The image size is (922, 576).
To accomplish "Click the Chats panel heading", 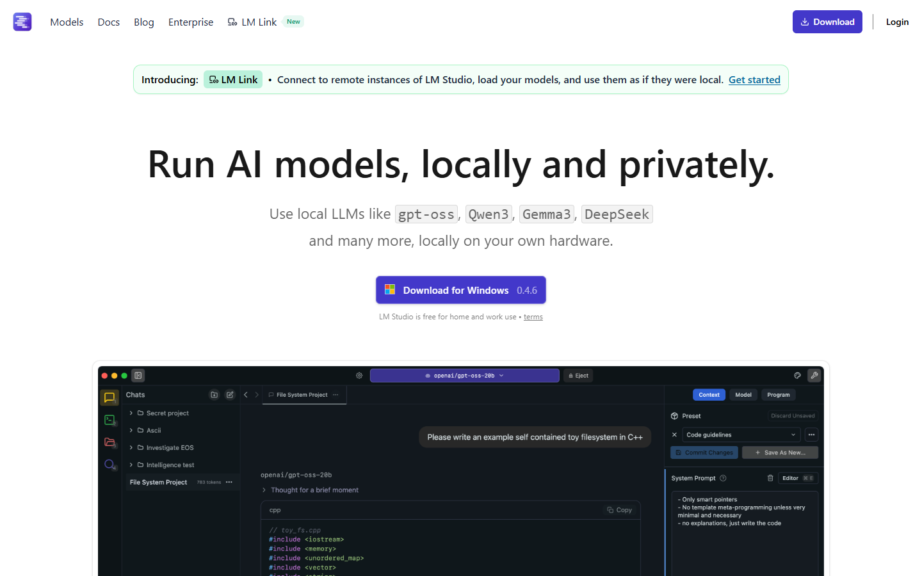I will 135,395.
